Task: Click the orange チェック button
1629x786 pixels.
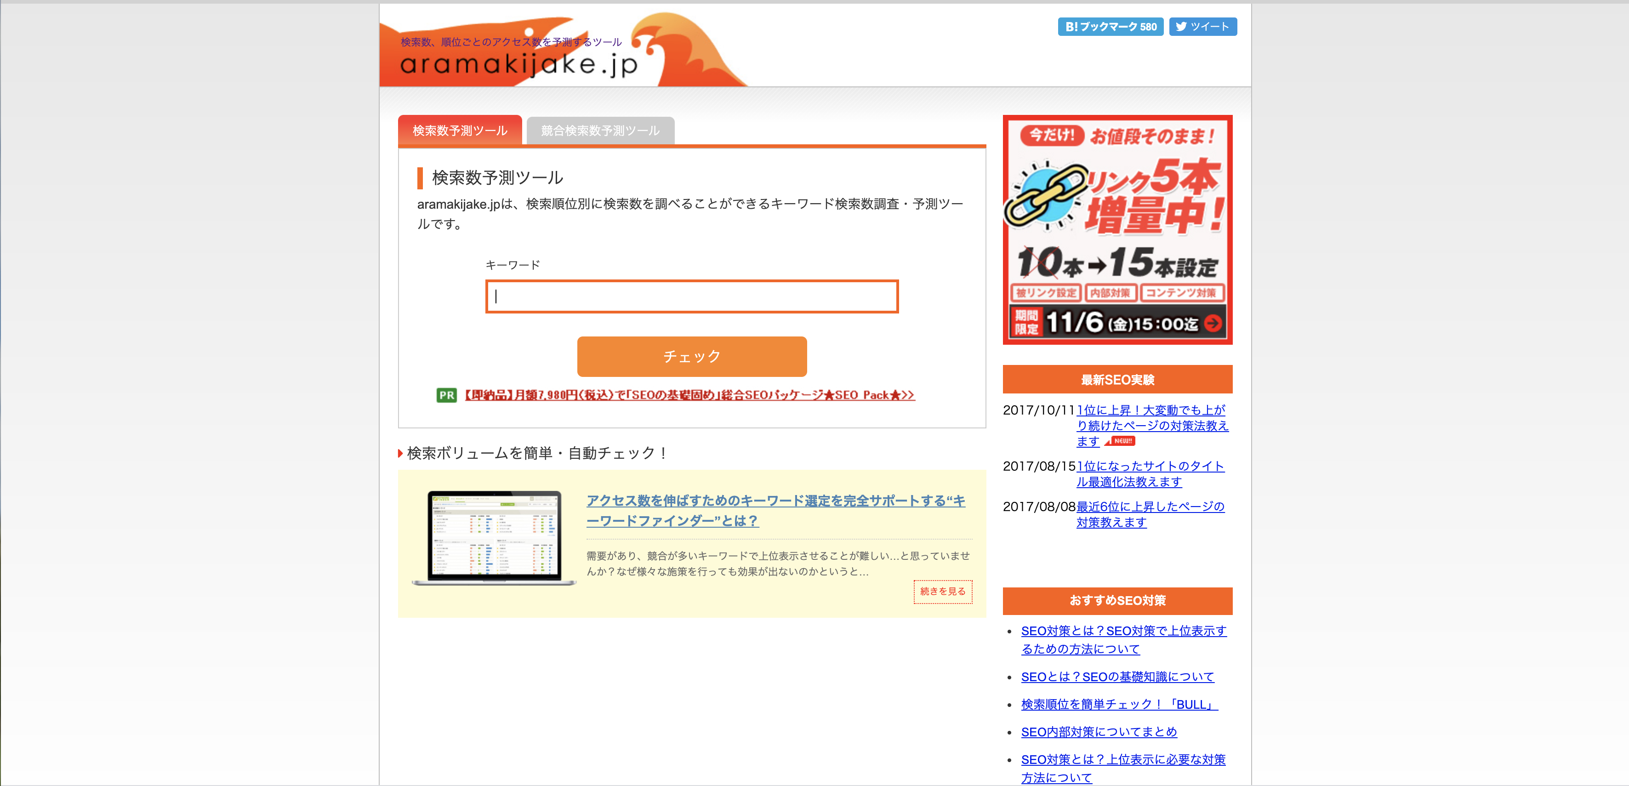Action: point(692,356)
